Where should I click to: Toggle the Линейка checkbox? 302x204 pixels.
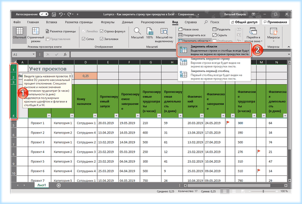pos(84,31)
